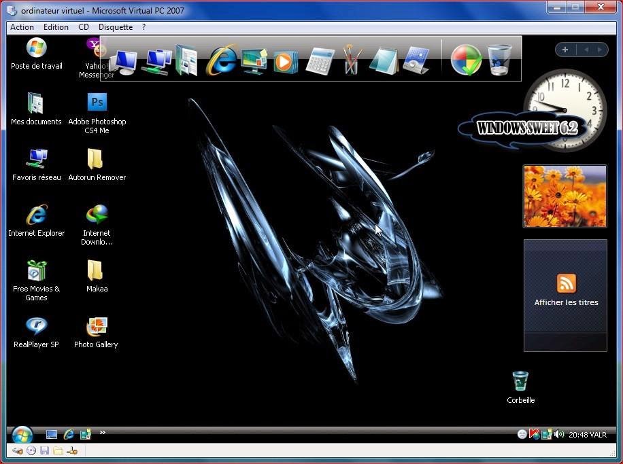Open the CD menu
The height and width of the screenshot is (464, 623).
(84, 27)
